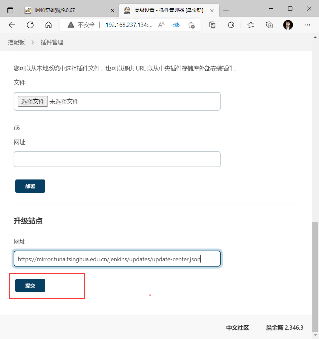The image size is (319, 339).
Task: Open the collections icon
Action: pyautogui.click(x=269, y=25)
